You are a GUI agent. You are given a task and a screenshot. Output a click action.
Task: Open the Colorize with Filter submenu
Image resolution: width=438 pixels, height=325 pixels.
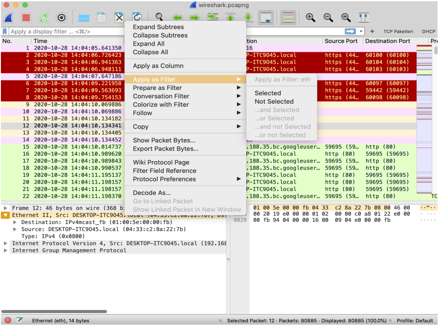[186, 105]
